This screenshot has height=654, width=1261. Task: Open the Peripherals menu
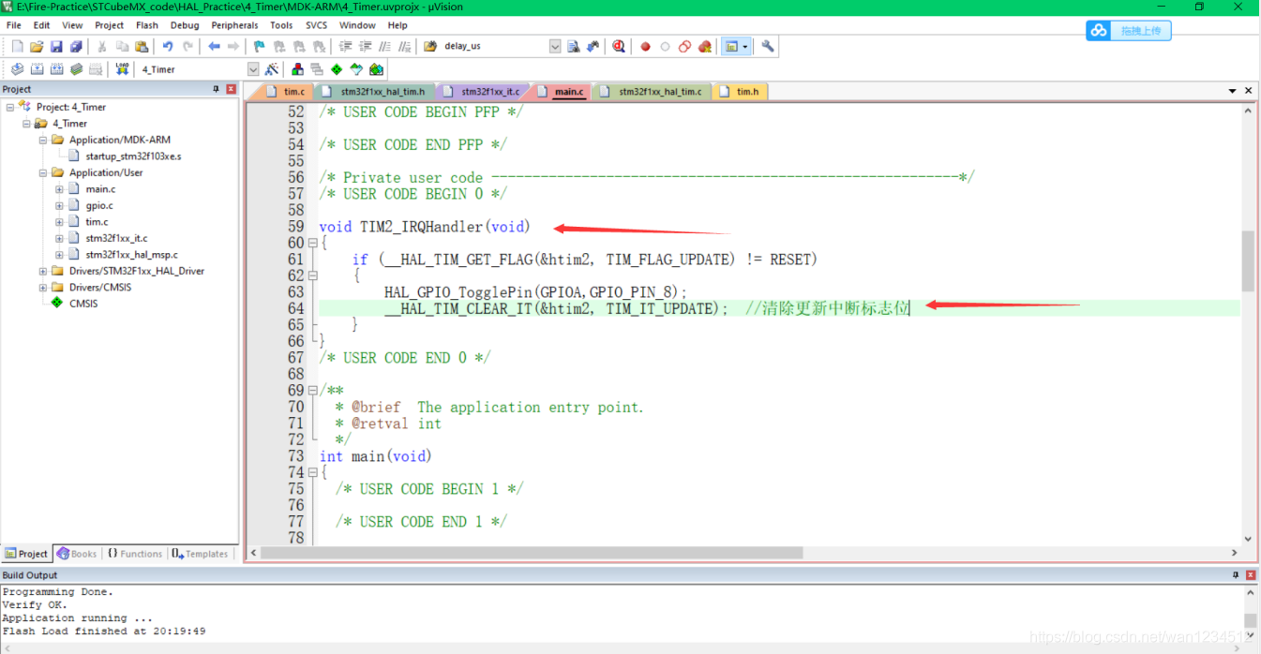(234, 25)
